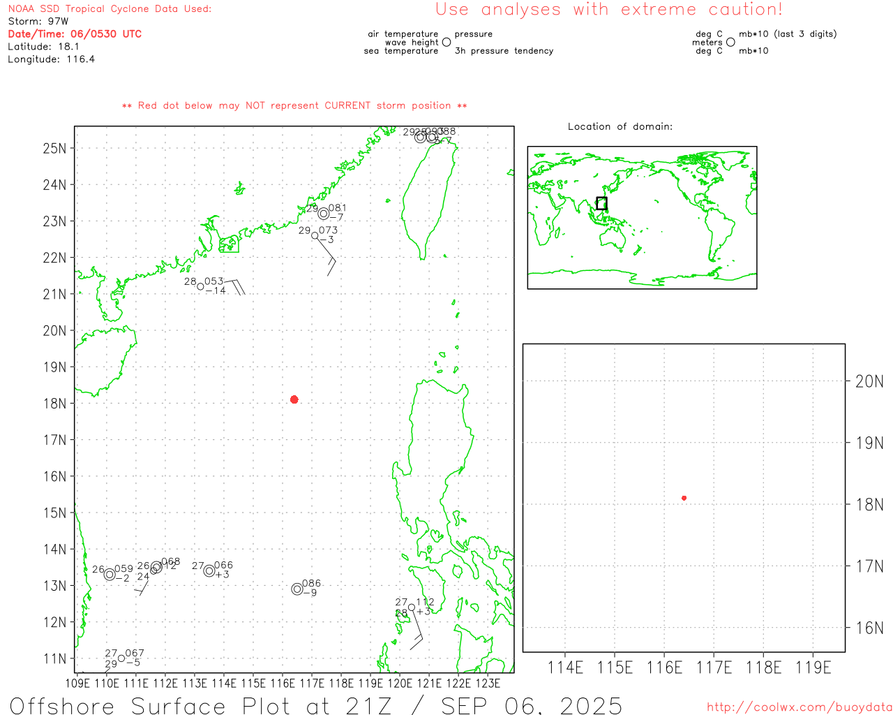Click the legend circle beside wave height

pyautogui.click(x=446, y=42)
